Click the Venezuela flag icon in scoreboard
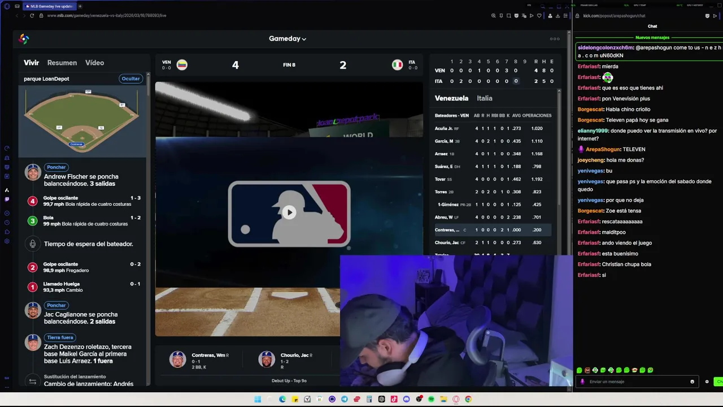The height and width of the screenshot is (407, 723). [182, 64]
